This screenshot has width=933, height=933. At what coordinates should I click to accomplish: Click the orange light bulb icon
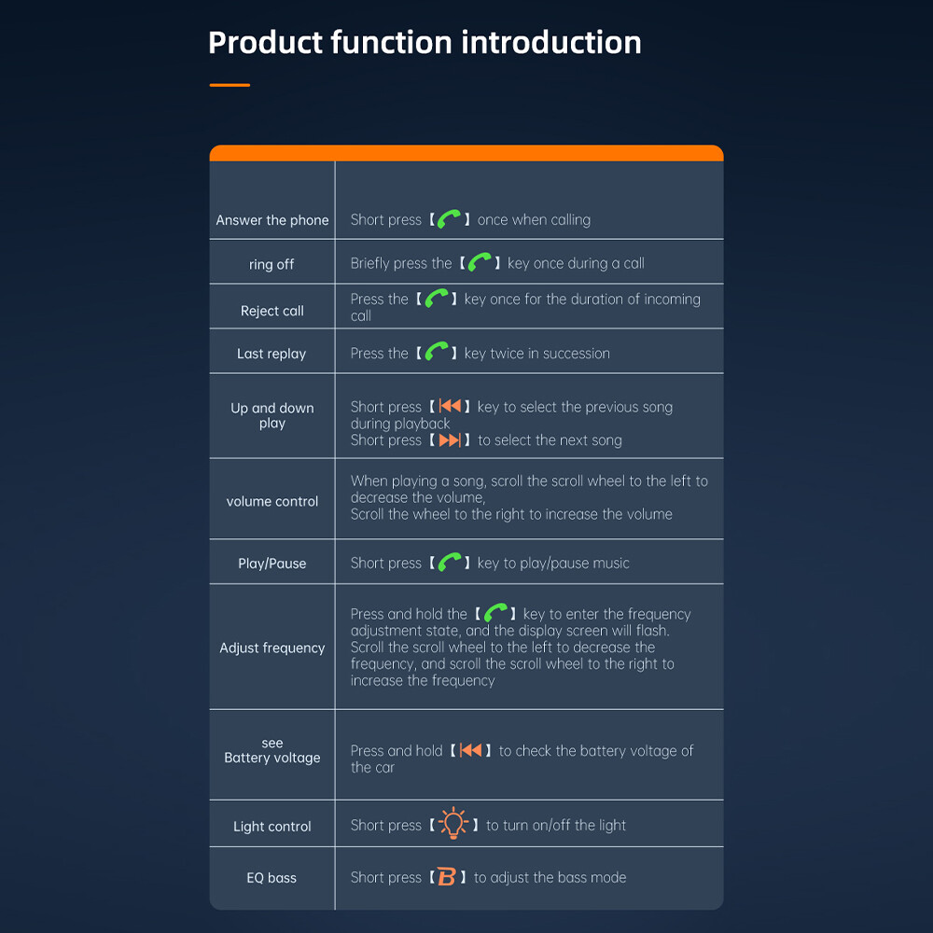point(453,824)
